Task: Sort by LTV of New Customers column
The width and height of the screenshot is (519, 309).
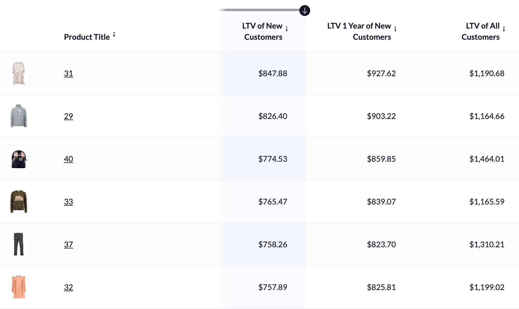Action: coord(263,31)
